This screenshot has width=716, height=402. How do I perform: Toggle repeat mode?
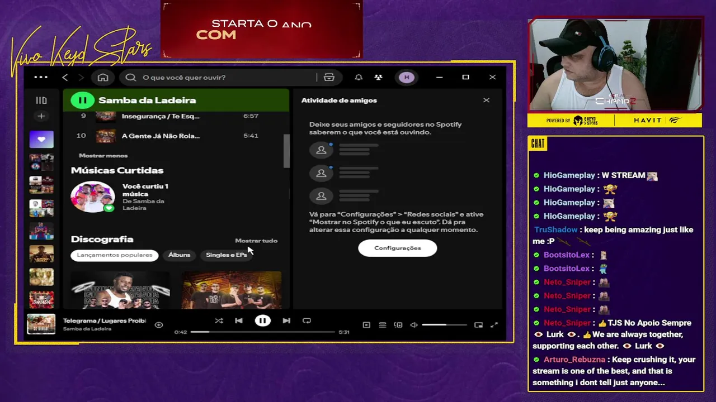tap(307, 320)
